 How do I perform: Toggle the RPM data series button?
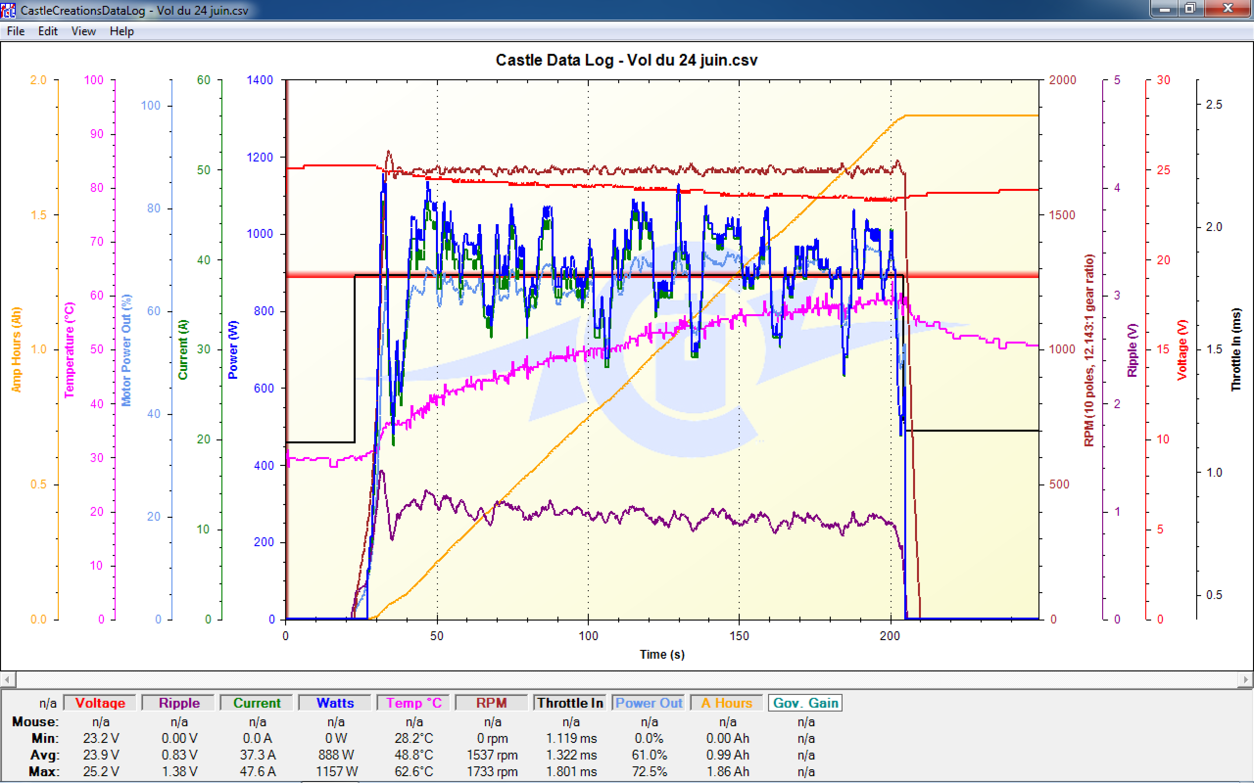(492, 703)
